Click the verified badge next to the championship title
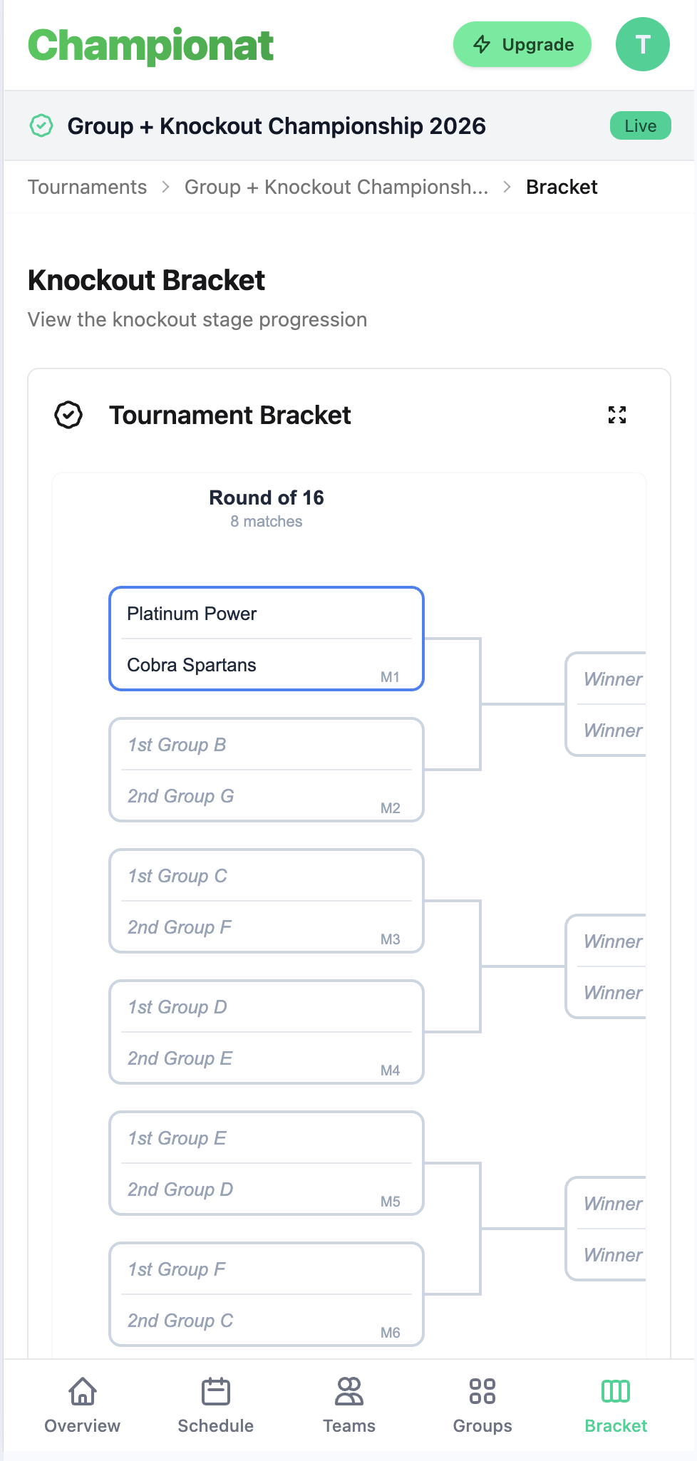The image size is (697, 1461). tap(42, 125)
